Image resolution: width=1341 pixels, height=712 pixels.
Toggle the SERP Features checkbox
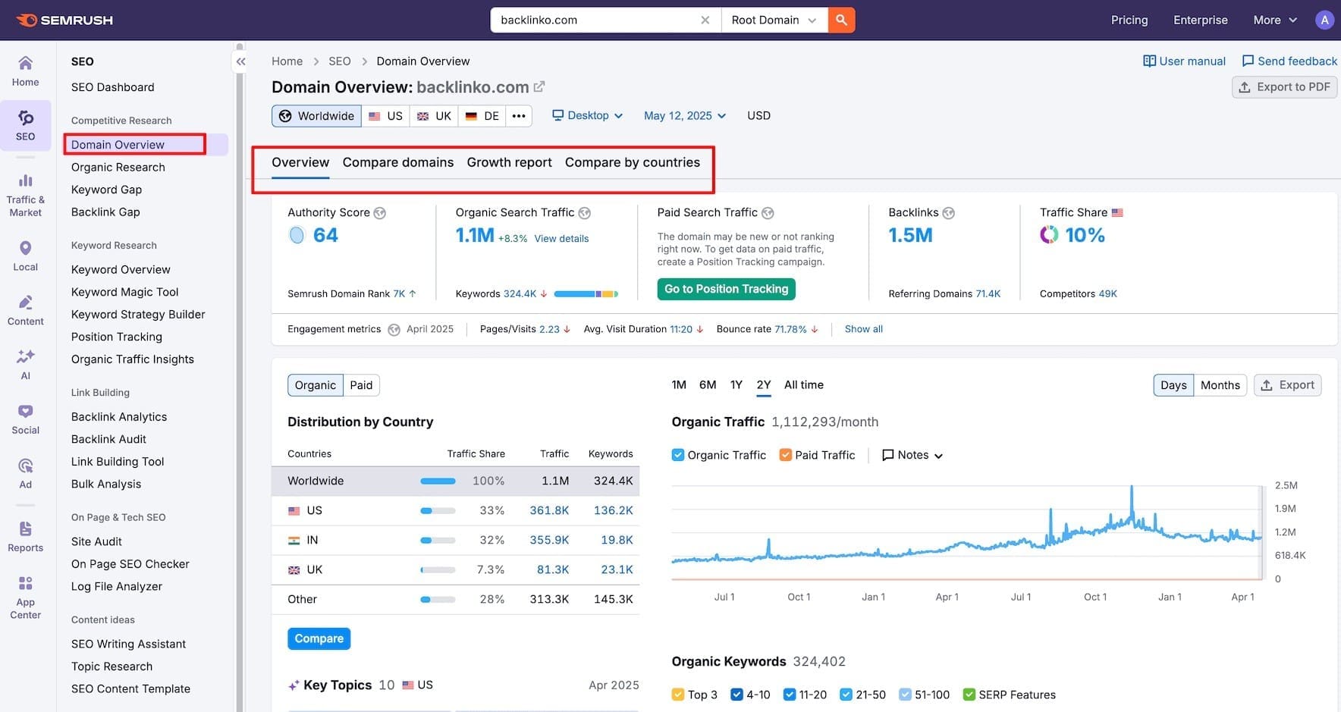coord(969,695)
